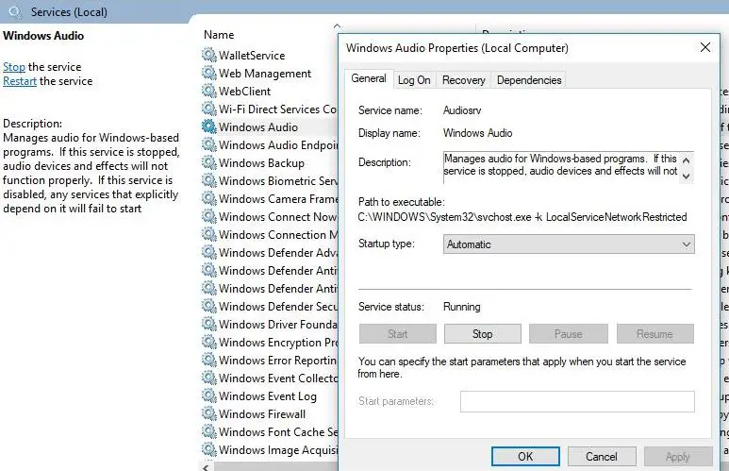729x471 pixels.
Task: Click the Audiosrv service name value
Action: pos(462,110)
